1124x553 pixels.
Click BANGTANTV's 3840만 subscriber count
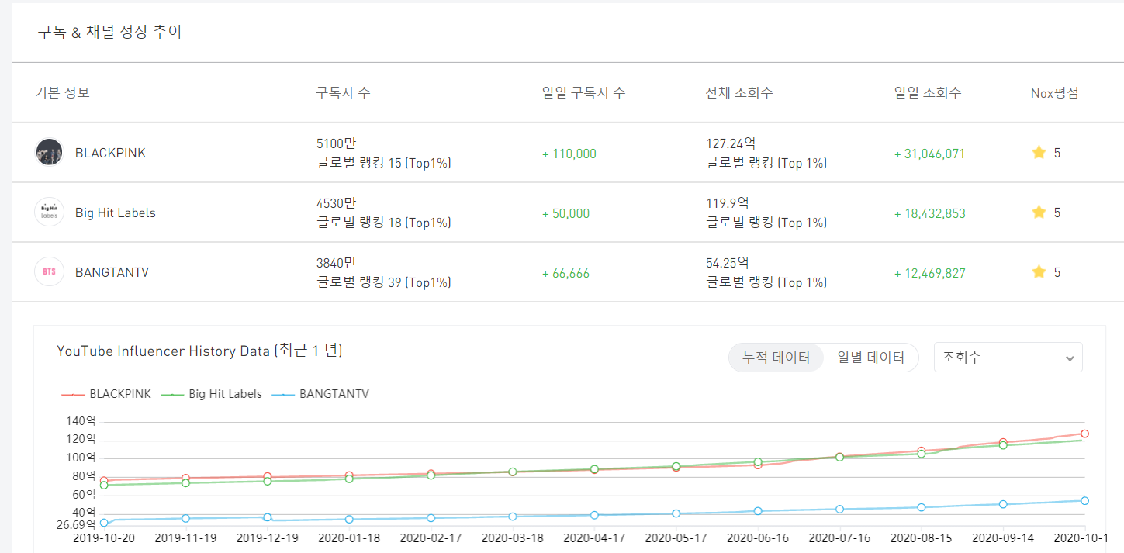[336, 263]
